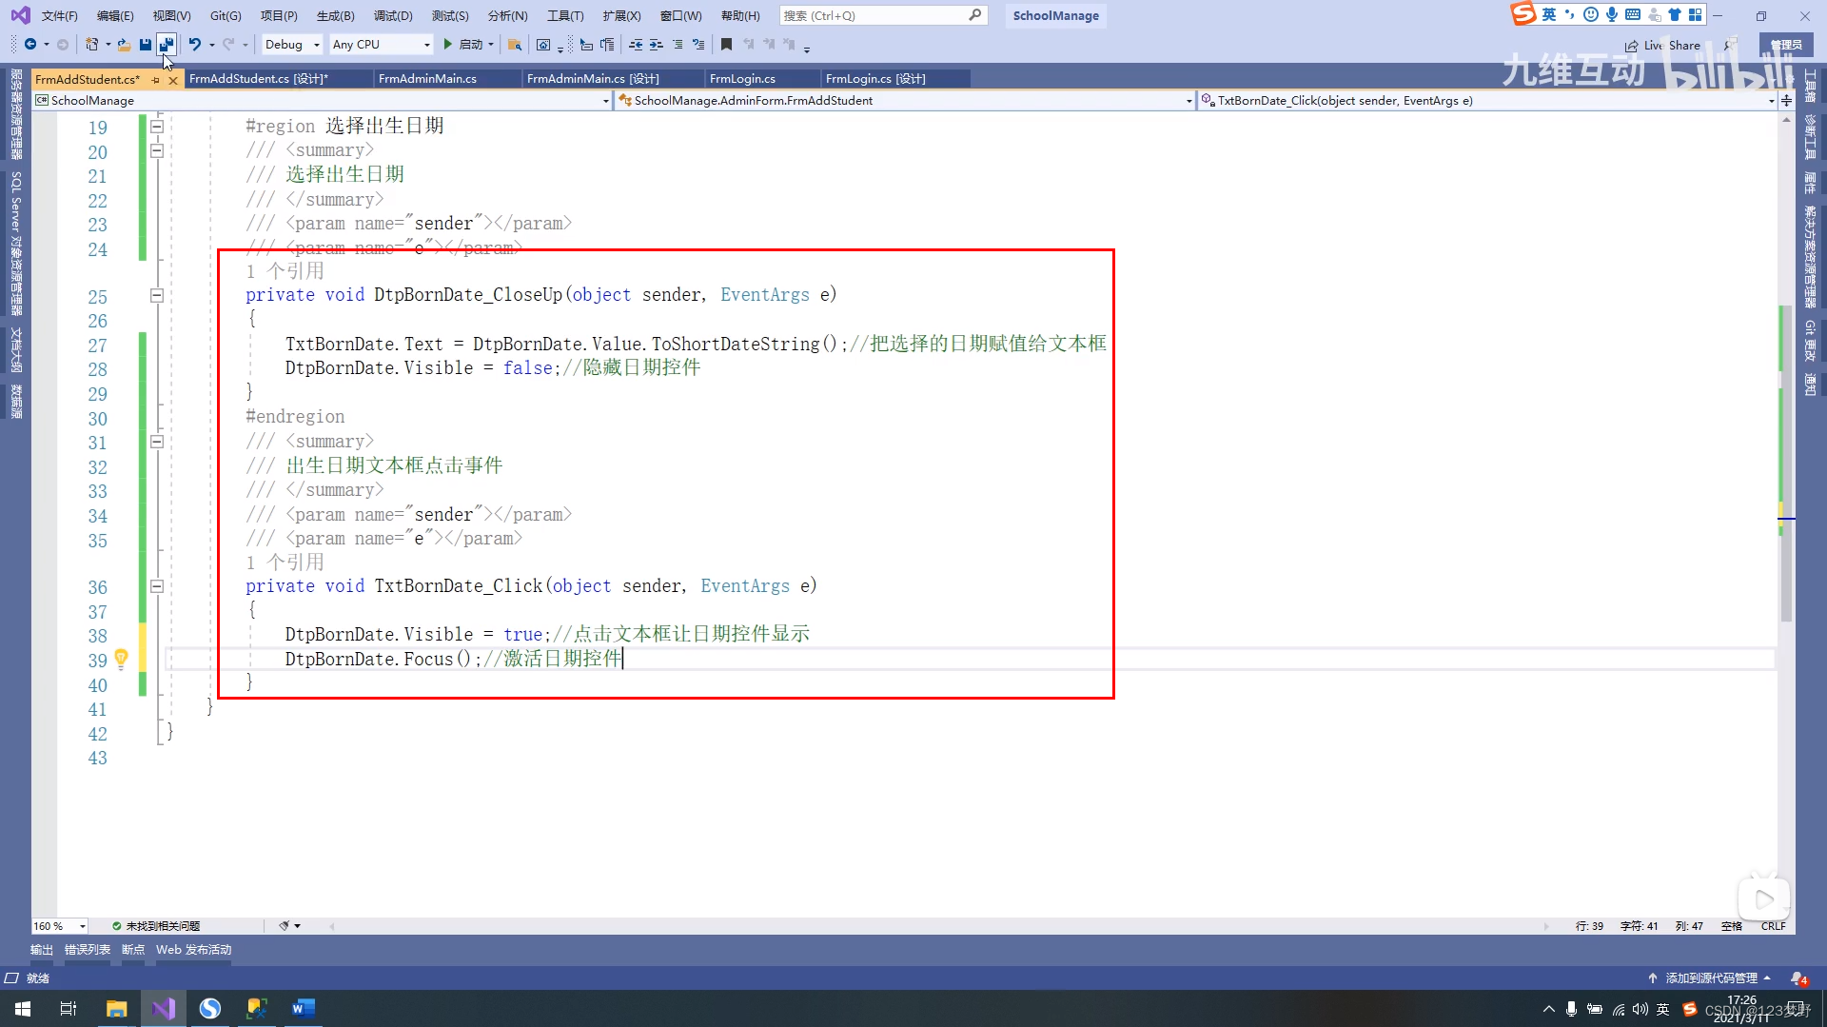This screenshot has height=1027, width=1827.
Task: Close the FrmAddStudent.cs tab
Action: click(172, 80)
